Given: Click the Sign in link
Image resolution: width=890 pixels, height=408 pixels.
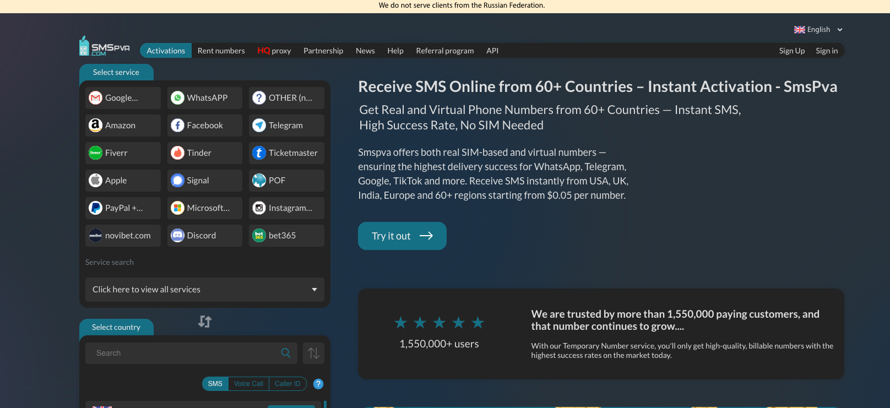Looking at the screenshot, I should 827,51.
